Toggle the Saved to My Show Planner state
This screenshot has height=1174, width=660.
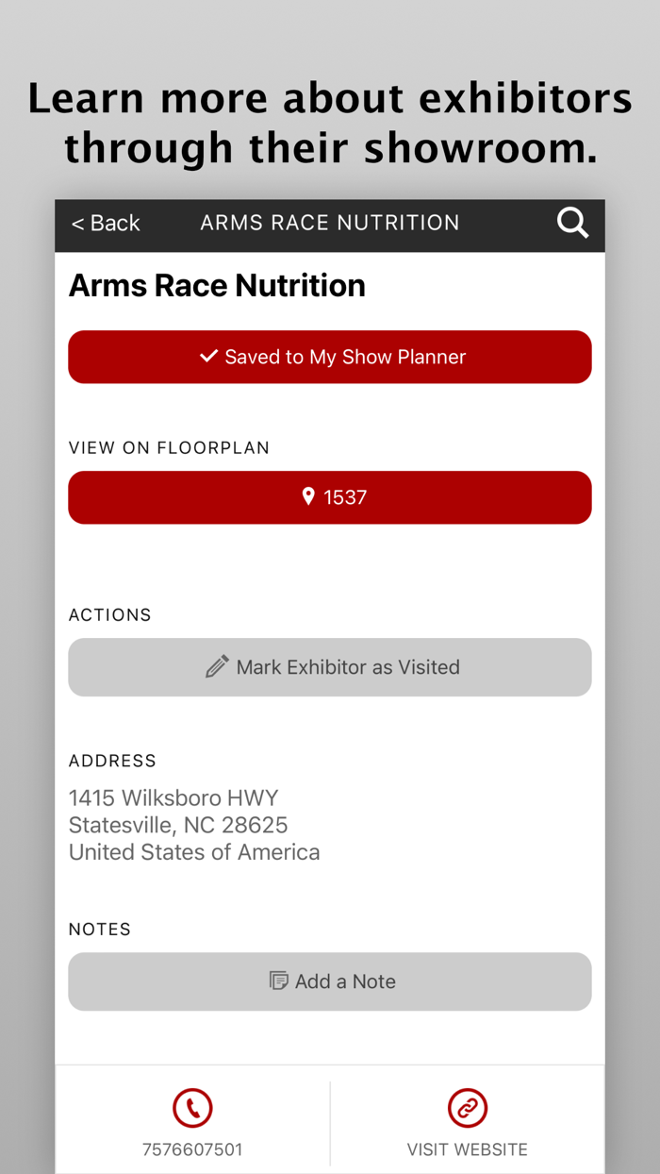coord(330,357)
